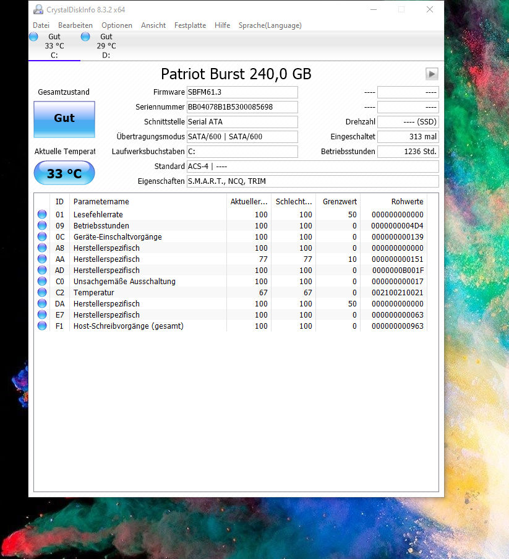Click the Grenzwert column header

[338, 201]
